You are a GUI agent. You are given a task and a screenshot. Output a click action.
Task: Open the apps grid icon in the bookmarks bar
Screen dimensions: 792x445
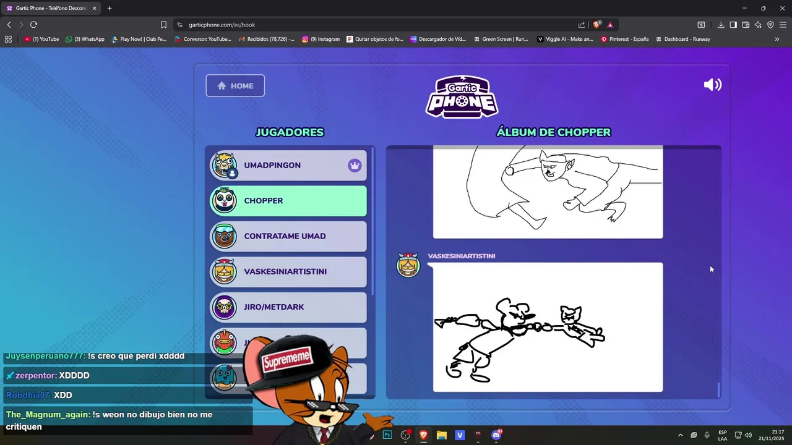click(8, 39)
